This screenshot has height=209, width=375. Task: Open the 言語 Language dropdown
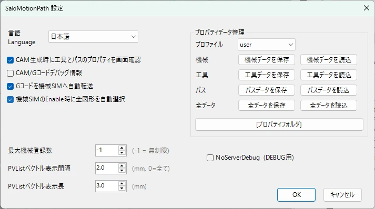pos(93,37)
